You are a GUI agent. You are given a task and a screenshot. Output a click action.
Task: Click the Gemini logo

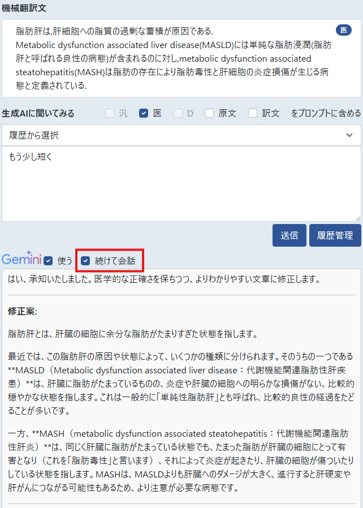[x=21, y=260]
